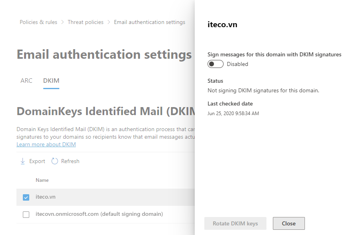
Task: Open the Learn more about DKIM link
Action: pos(46,144)
